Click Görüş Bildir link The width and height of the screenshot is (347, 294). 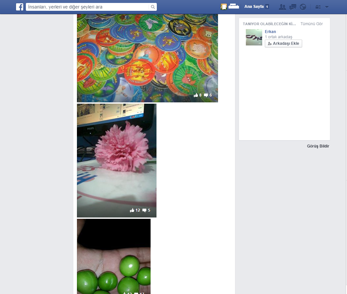(x=318, y=146)
